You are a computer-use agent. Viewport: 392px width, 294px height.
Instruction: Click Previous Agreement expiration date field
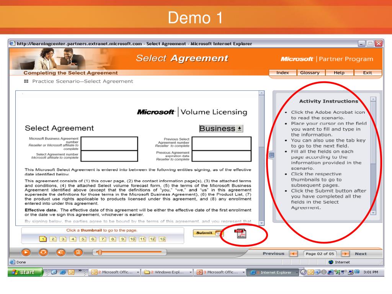221,156
